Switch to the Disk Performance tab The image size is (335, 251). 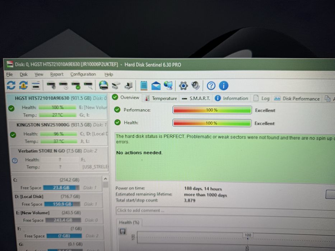pos(297,99)
